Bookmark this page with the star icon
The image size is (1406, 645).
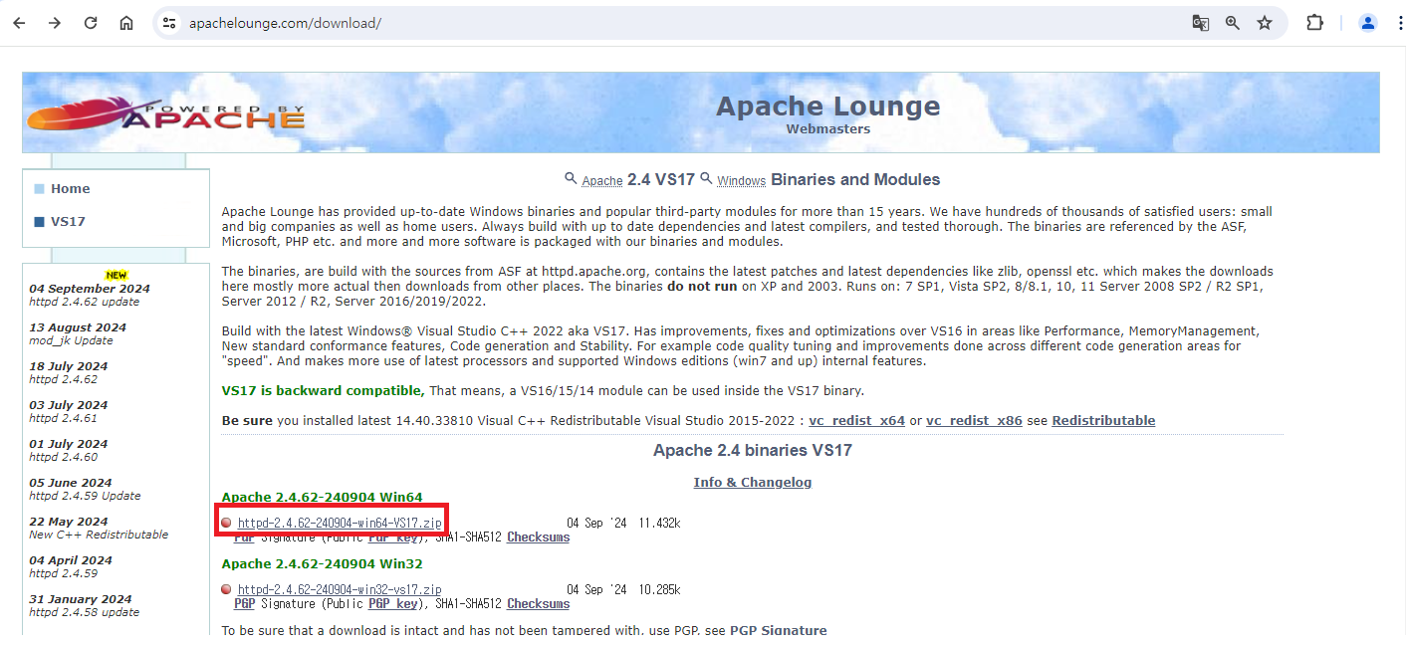tap(1265, 23)
